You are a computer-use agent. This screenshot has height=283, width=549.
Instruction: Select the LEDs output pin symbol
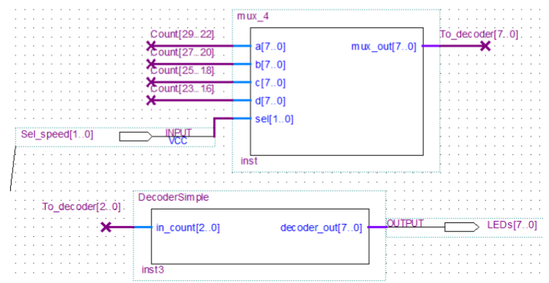[x=462, y=227]
